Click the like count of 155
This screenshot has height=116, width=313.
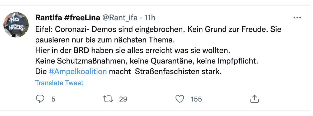196,99
